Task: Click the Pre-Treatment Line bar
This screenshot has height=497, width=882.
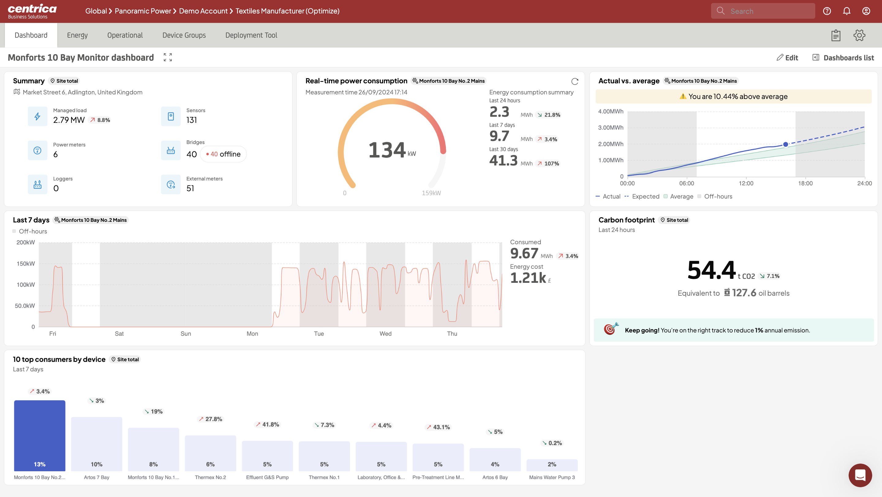Action: pos(438,457)
